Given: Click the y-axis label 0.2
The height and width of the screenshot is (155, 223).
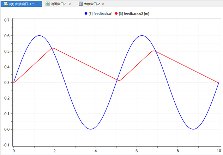Looking at the screenshot, I should [7, 98].
